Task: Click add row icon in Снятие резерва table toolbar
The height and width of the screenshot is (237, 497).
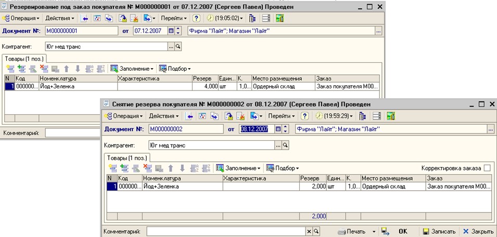Action: tap(112, 168)
